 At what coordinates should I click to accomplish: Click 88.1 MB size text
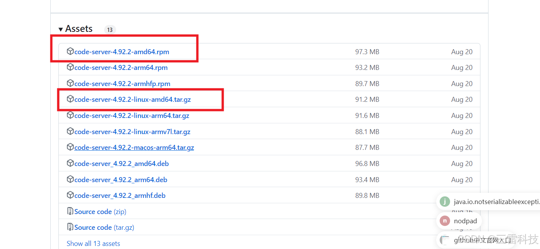tap(367, 132)
